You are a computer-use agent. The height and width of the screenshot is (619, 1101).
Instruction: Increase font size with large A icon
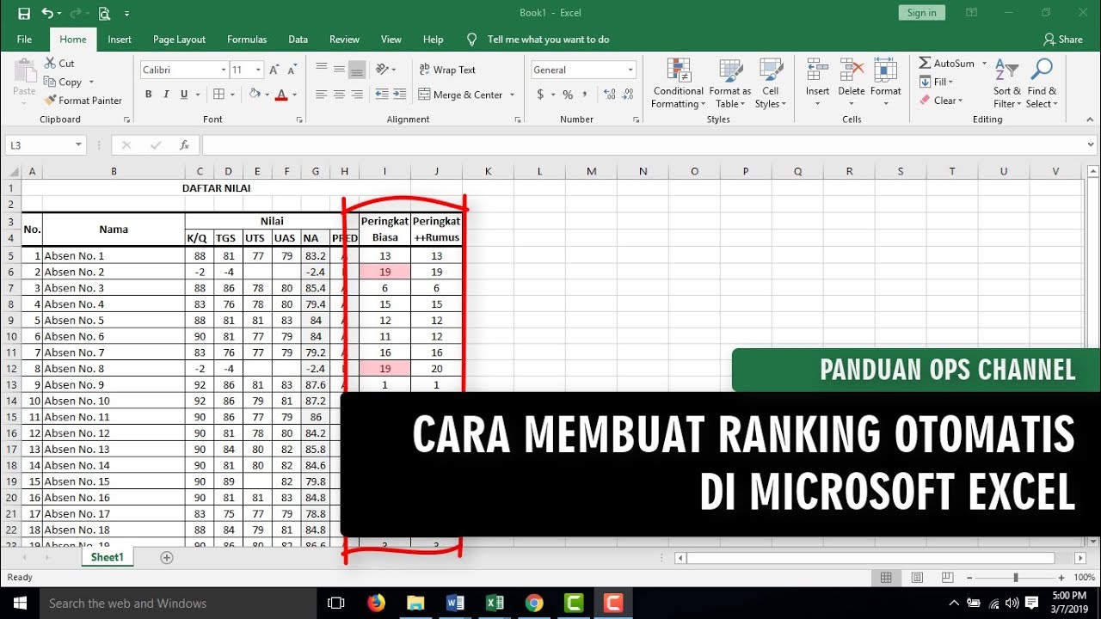pyautogui.click(x=274, y=70)
